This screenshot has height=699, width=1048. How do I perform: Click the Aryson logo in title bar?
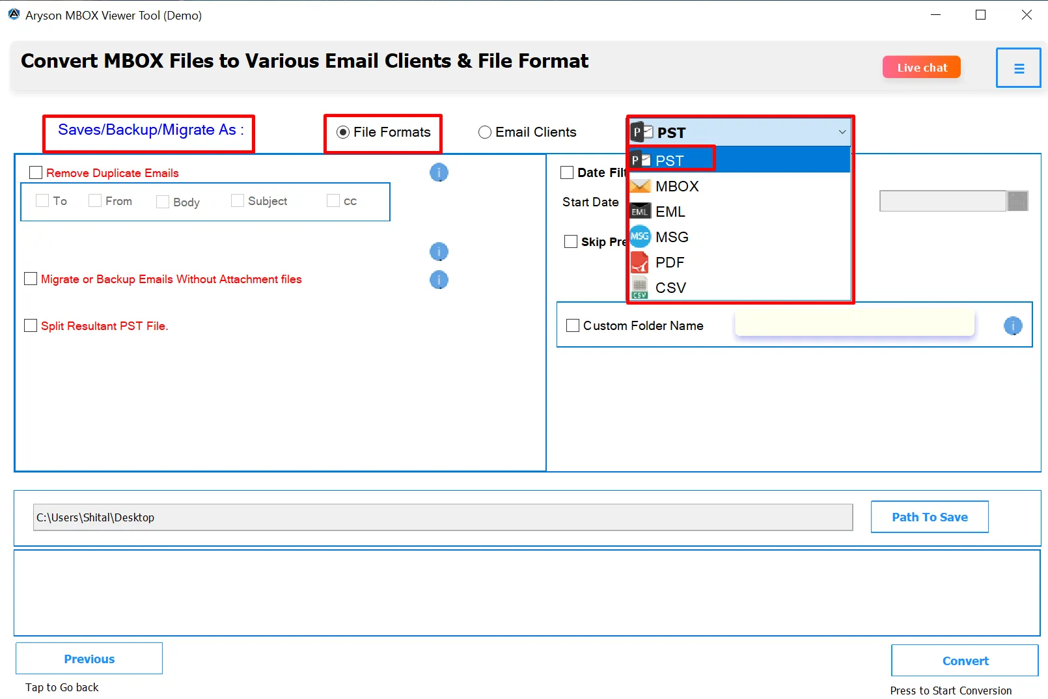tap(14, 14)
